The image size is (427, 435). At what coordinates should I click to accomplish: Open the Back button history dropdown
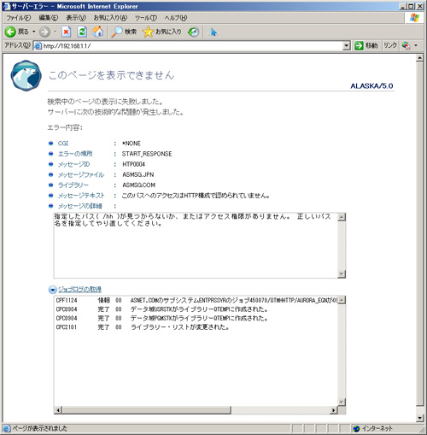click(x=33, y=32)
